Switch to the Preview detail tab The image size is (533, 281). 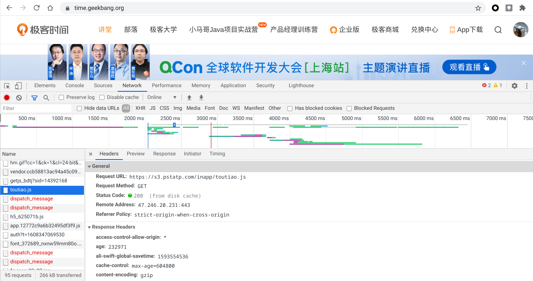pos(136,154)
